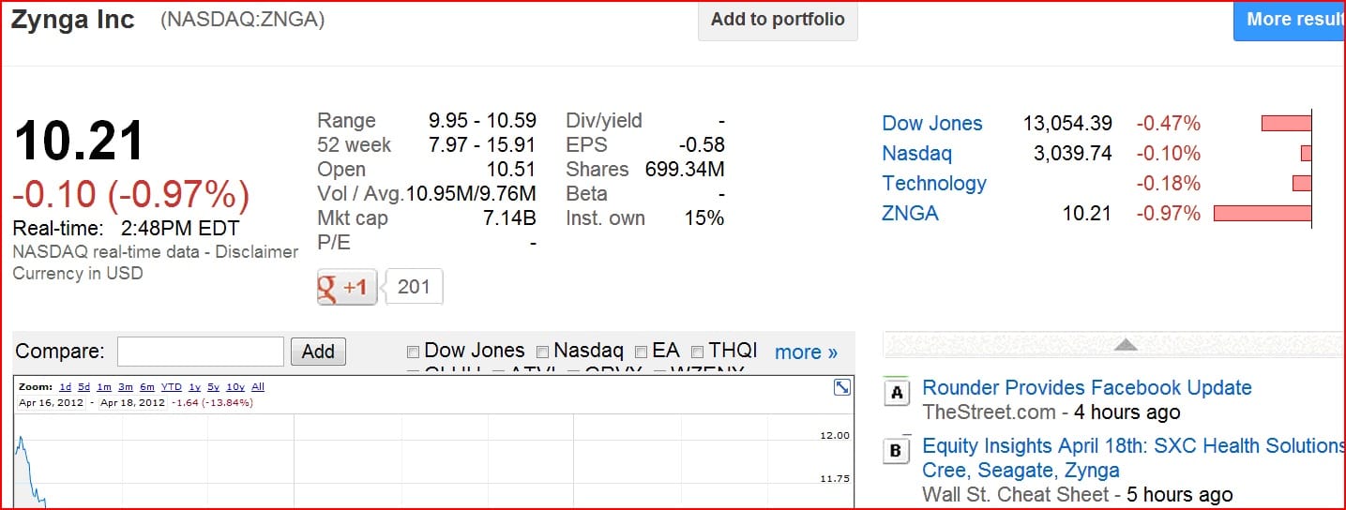Viewport: 1346px width, 510px height.
Task: Focus the Compare ticker input field
Action: (200, 352)
